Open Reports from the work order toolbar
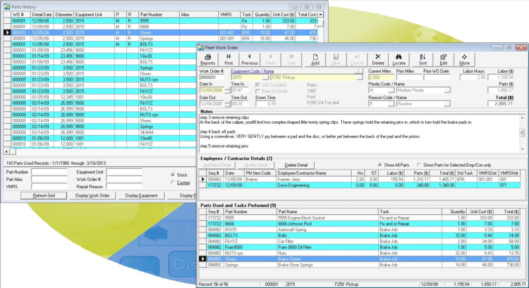The width and height of the screenshot is (529, 288). point(208,59)
